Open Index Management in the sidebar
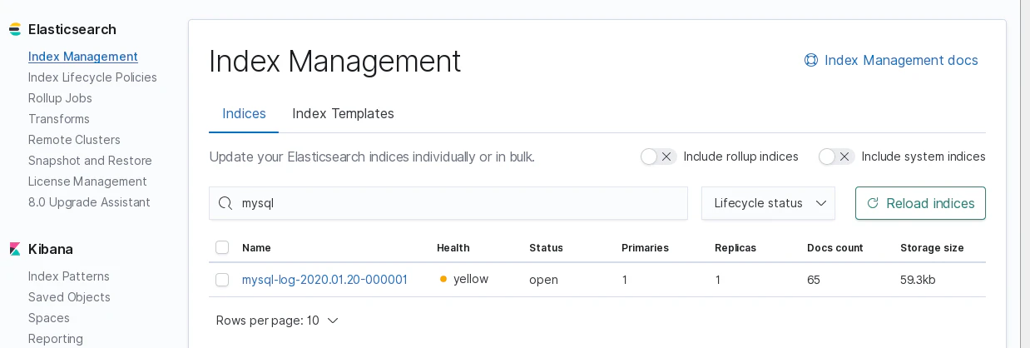Image resolution: width=1030 pixels, height=348 pixels. coord(83,57)
